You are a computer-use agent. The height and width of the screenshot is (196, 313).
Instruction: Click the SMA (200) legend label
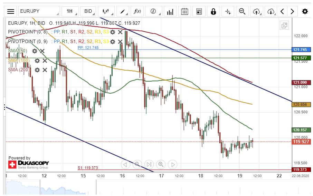point(19,70)
